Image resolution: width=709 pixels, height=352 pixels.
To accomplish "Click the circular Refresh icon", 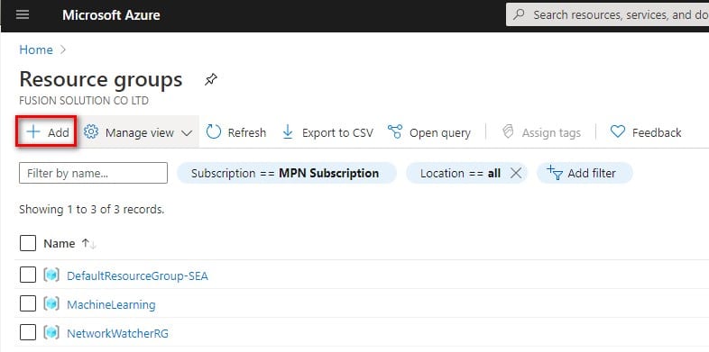I will click(x=214, y=132).
